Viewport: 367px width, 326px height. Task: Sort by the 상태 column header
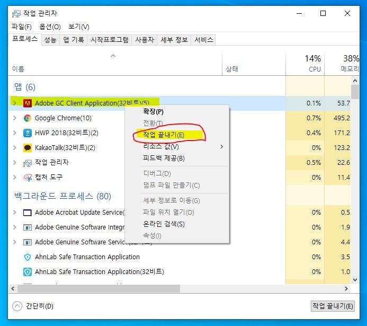(254, 64)
